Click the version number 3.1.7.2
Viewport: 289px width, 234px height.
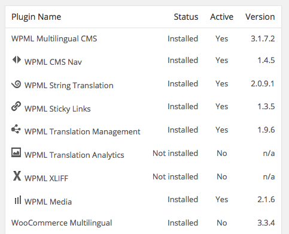click(x=263, y=38)
